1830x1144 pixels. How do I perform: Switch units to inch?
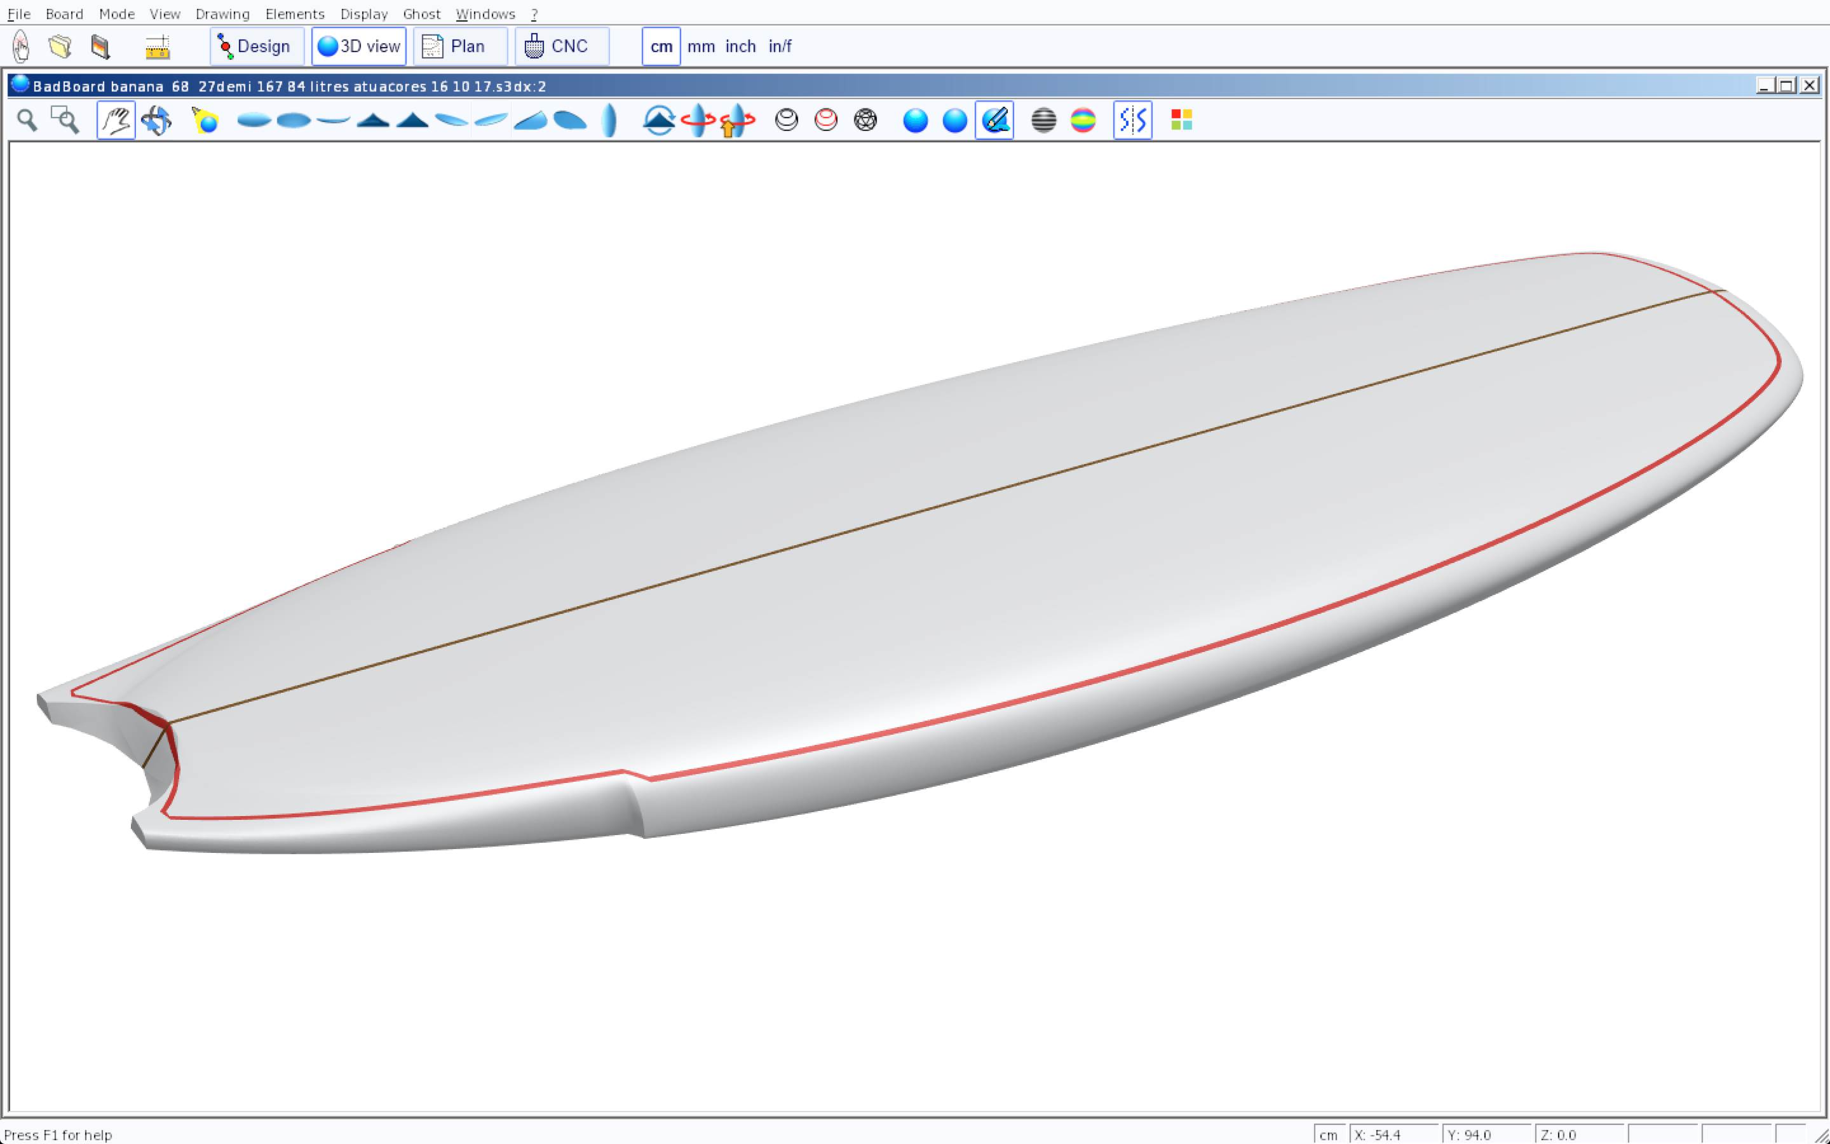point(740,47)
